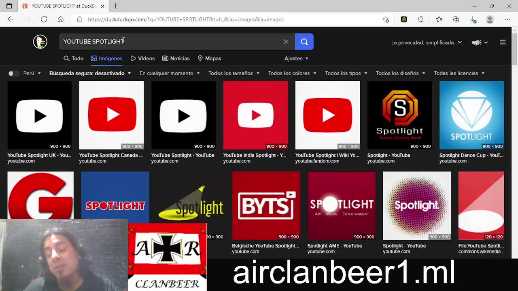Click the megaphone icon in the header
This screenshot has width=518, height=291.
[x=477, y=42]
